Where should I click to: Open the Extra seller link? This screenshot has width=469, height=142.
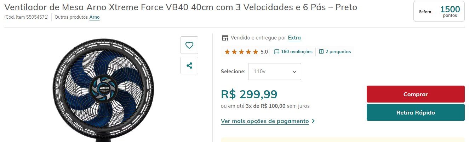click(294, 38)
